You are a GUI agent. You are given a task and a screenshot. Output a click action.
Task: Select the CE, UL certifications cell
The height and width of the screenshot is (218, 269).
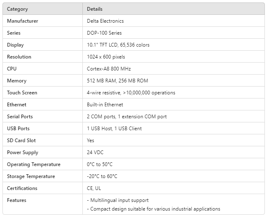95,188
